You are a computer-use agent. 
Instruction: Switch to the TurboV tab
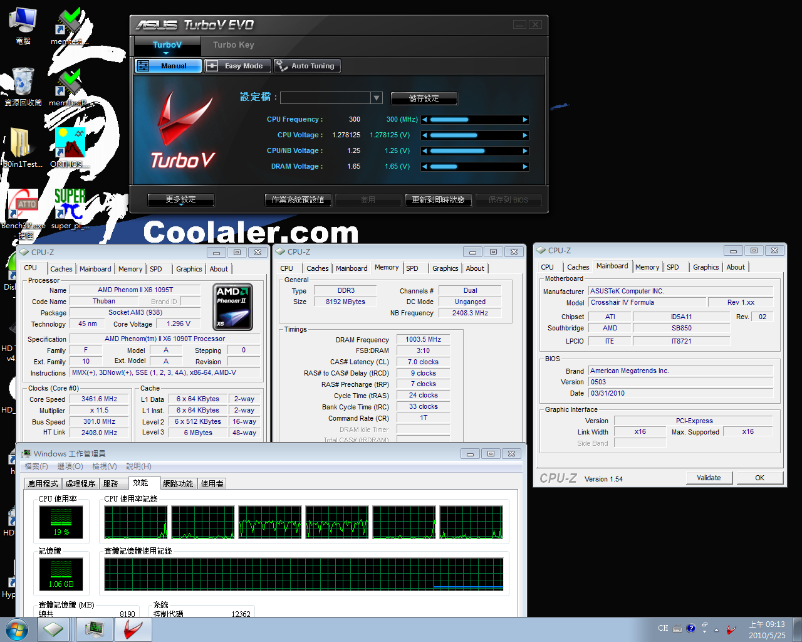point(167,45)
